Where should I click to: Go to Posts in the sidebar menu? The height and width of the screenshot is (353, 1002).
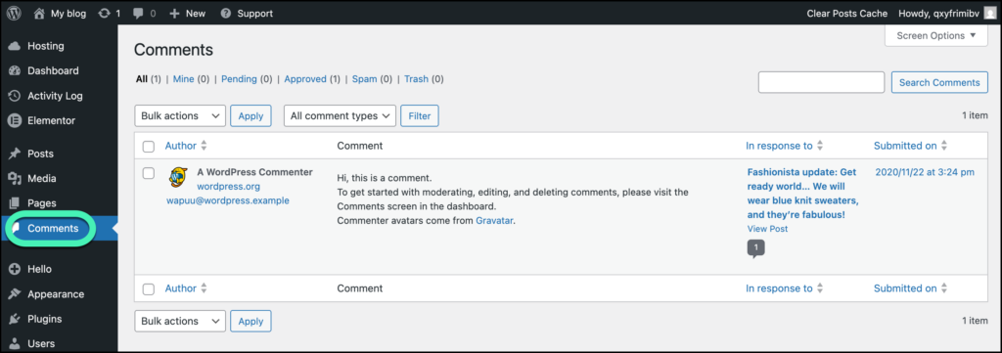coord(40,154)
